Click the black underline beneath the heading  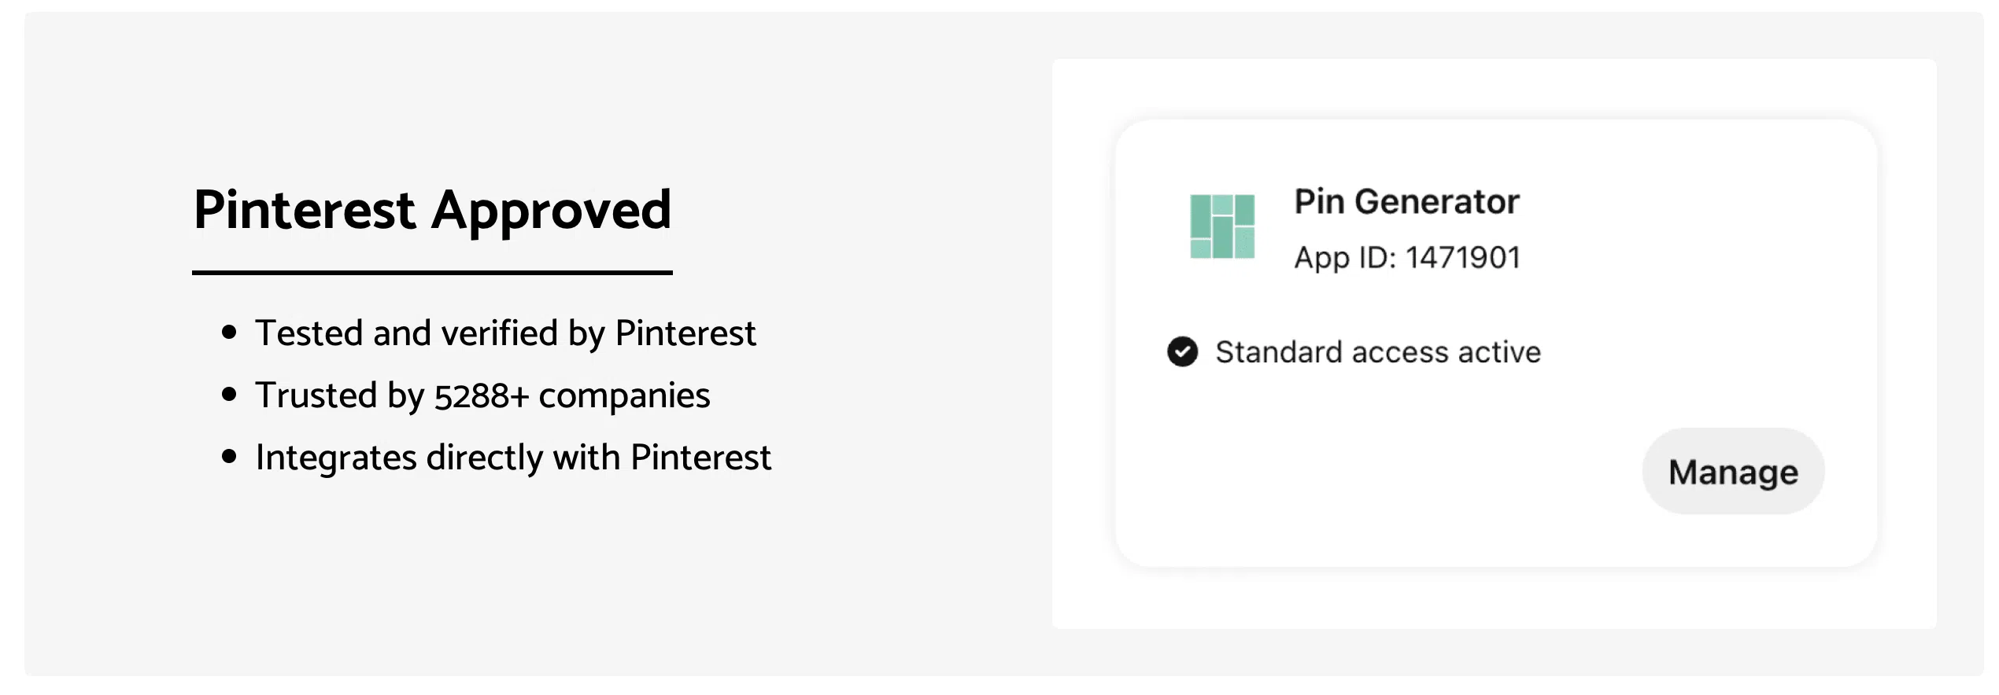[432, 273]
